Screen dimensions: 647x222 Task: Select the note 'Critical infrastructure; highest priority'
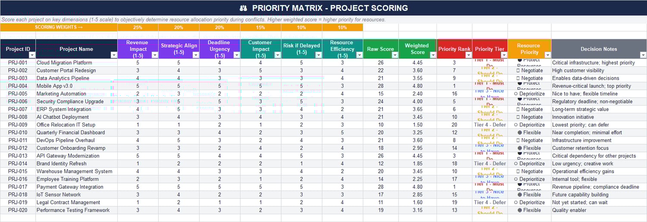[599, 63]
